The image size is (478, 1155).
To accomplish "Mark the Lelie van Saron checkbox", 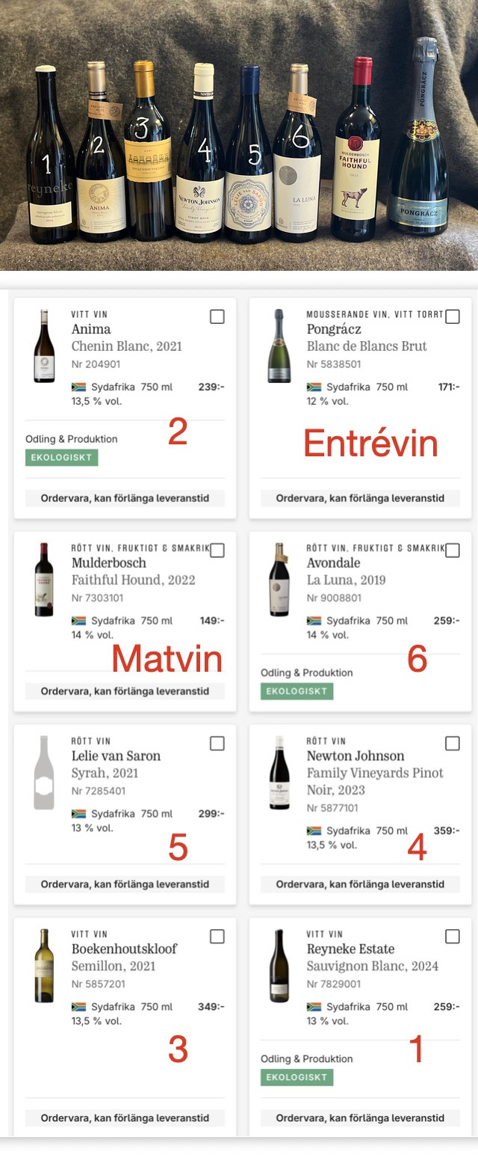I will [x=217, y=744].
